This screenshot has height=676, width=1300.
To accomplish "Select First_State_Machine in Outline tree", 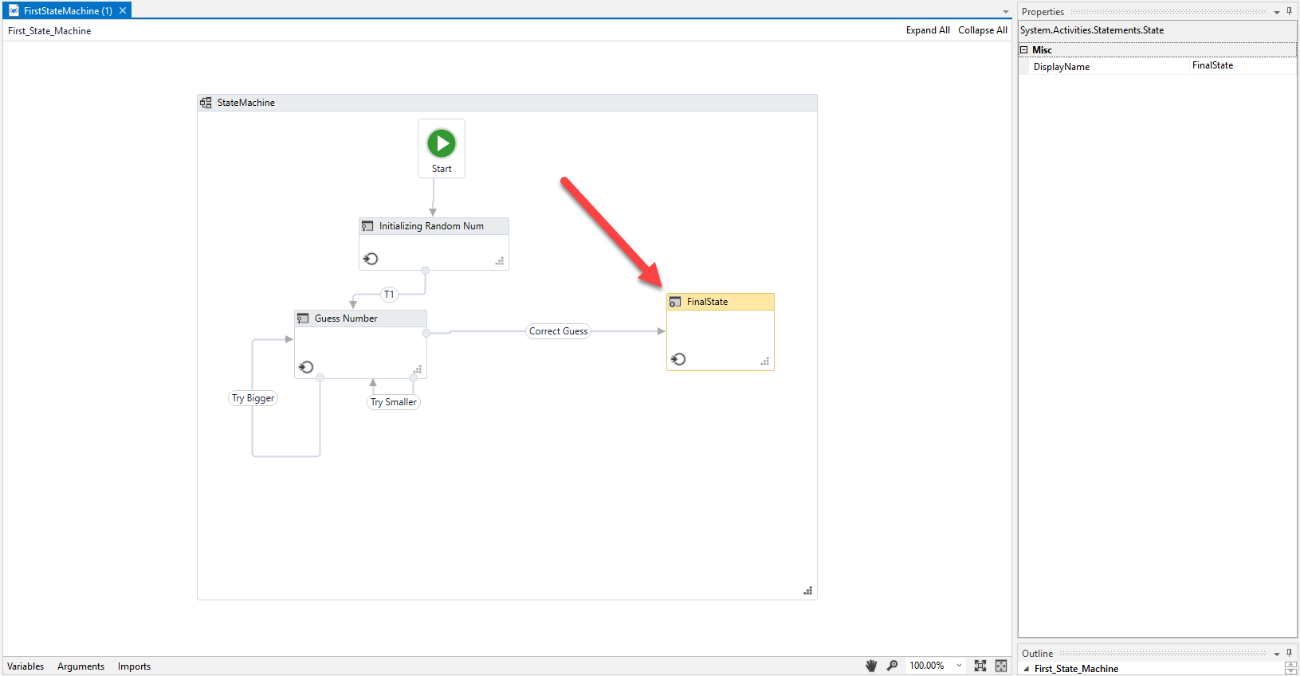I will coord(1076,669).
